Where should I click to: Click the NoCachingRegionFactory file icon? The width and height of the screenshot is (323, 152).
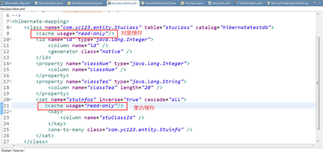point(268,3)
